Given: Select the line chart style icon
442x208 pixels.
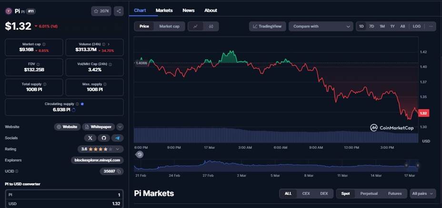Looking at the screenshot, I should tap(195, 26).
